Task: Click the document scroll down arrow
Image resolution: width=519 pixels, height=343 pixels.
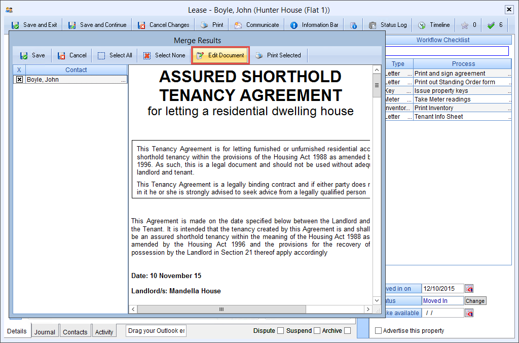Action: click(x=377, y=300)
